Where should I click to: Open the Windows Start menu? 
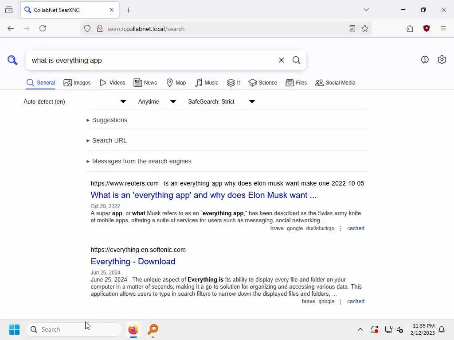pos(14,329)
